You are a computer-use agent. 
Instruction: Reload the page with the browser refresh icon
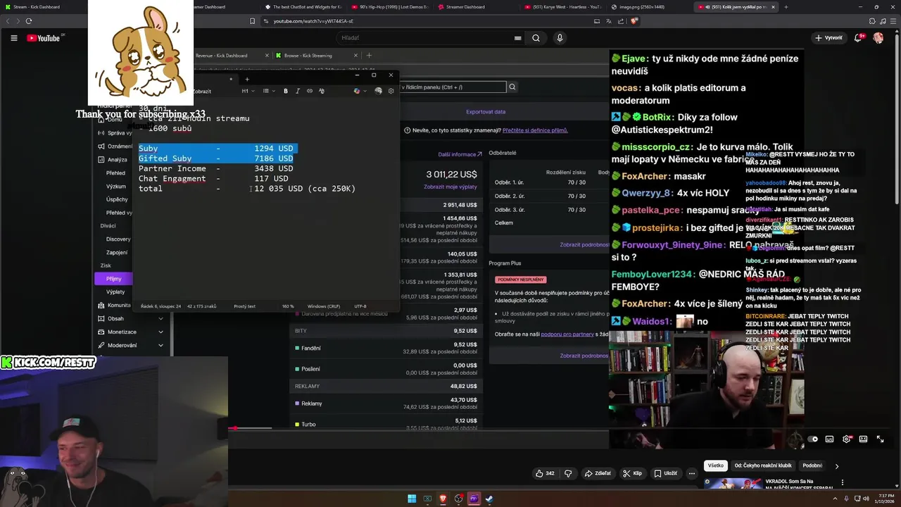pos(29,21)
